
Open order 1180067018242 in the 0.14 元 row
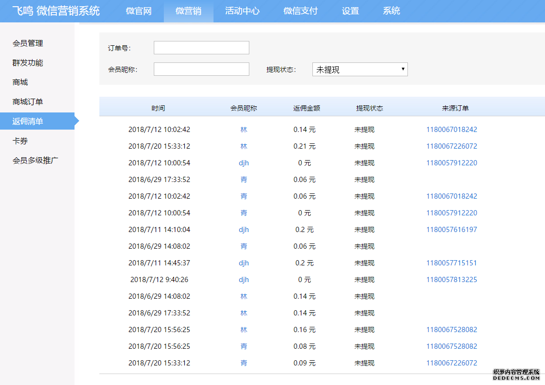coord(452,130)
